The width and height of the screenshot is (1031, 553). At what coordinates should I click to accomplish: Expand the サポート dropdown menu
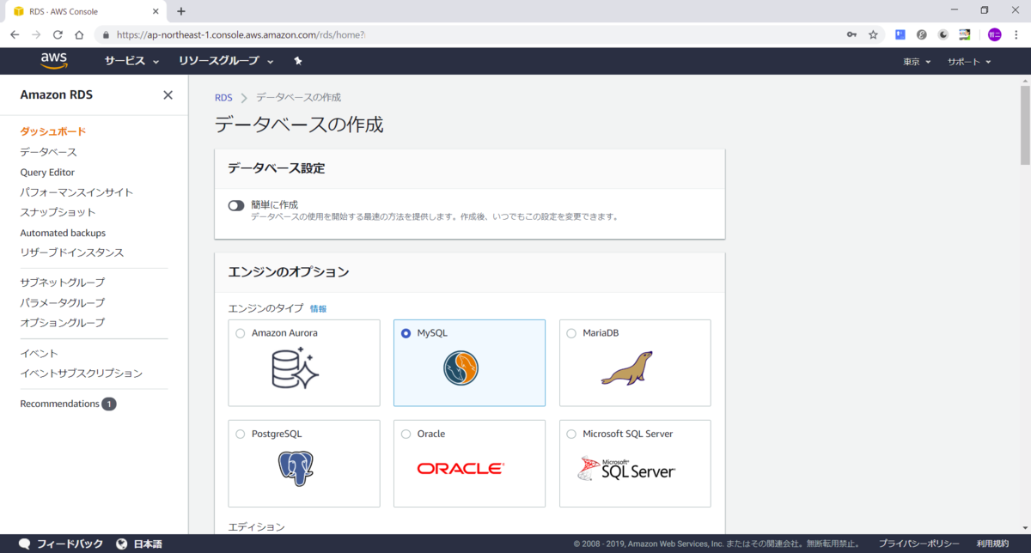(x=968, y=61)
